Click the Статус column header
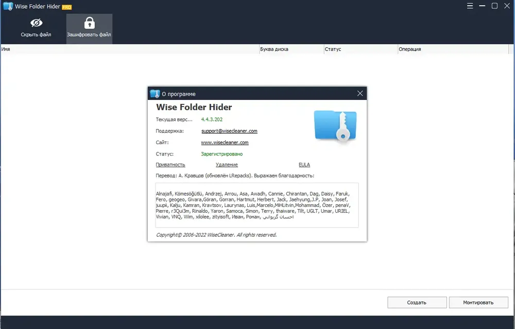 point(360,49)
